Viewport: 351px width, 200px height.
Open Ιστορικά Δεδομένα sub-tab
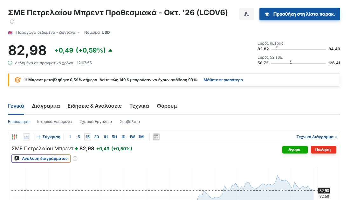coord(54,122)
